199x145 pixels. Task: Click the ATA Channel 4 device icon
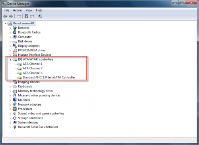click(x=20, y=73)
